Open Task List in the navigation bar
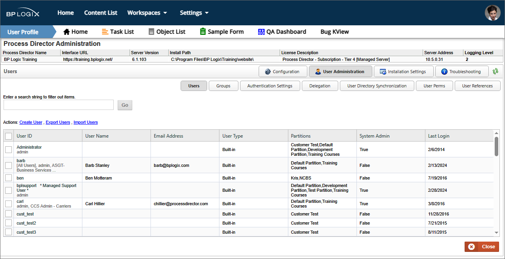Screen dimensions: 505x259 click(118, 32)
